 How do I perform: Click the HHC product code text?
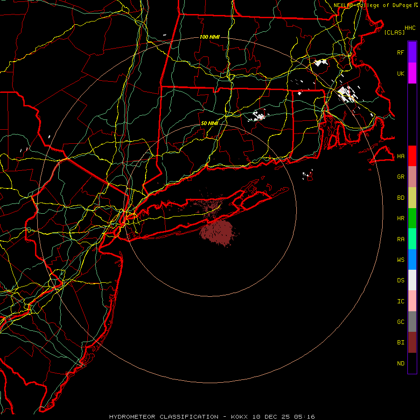[410, 28]
